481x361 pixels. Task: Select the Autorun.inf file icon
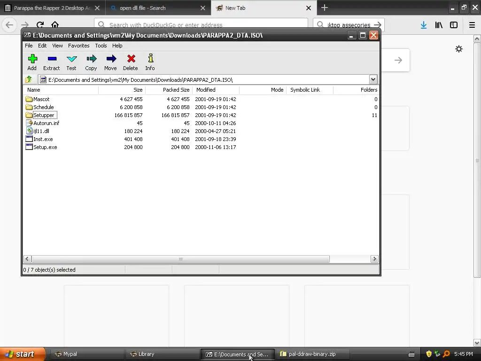(x=29, y=123)
